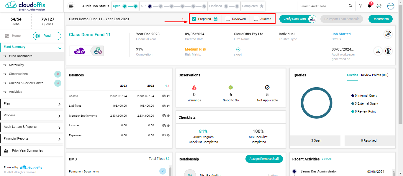This screenshot has width=403, height=176.
Task: Open the View All activities link
Action: point(327,159)
